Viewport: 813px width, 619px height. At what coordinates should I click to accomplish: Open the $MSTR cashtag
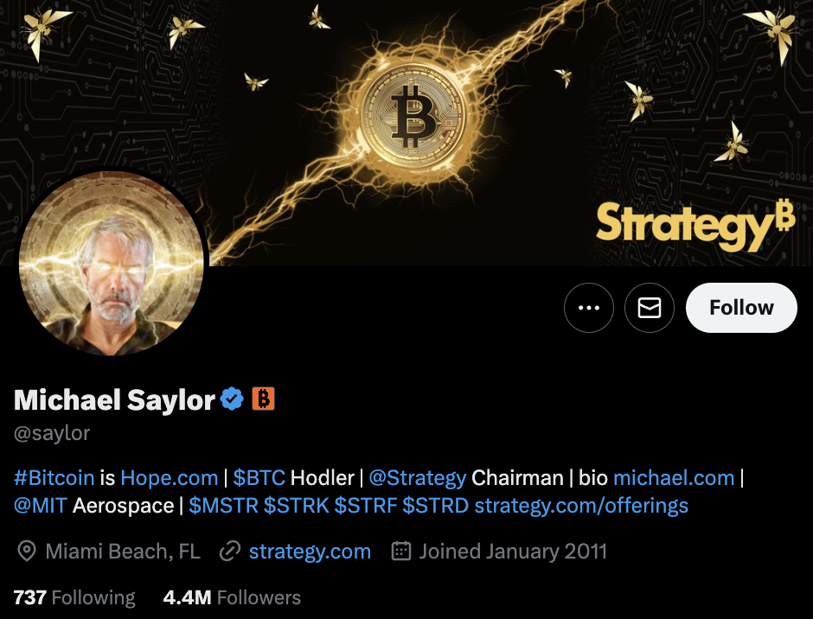[223, 506]
